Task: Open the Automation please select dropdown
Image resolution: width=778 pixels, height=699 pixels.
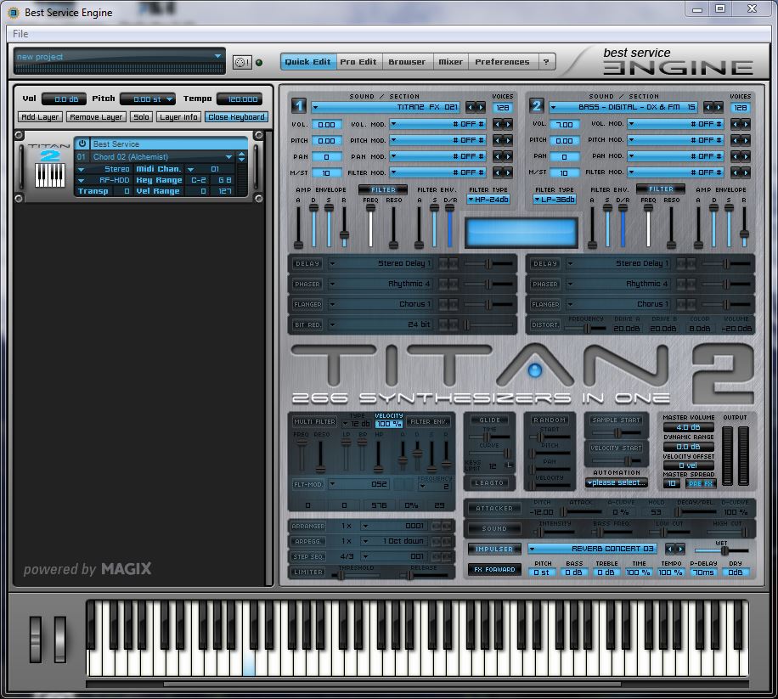Action: (x=617, y=482)
